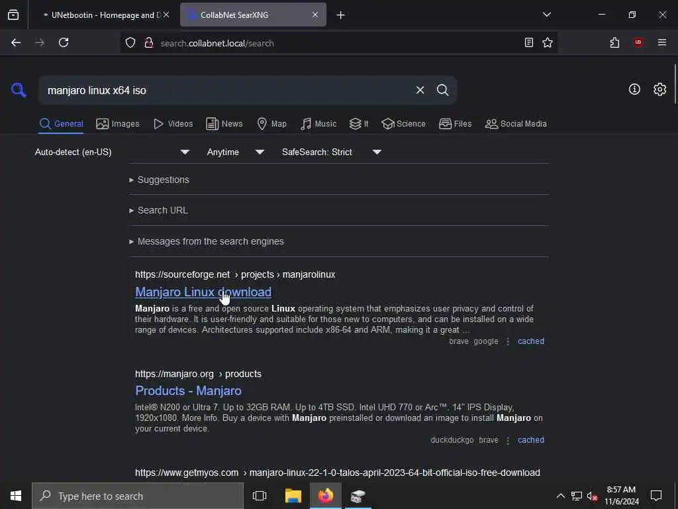
Task: Open the Products - Manjaro result
Action: tap(188, 391)
